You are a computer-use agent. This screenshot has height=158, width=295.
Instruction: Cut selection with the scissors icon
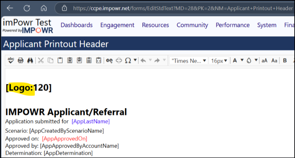point(41,60)
